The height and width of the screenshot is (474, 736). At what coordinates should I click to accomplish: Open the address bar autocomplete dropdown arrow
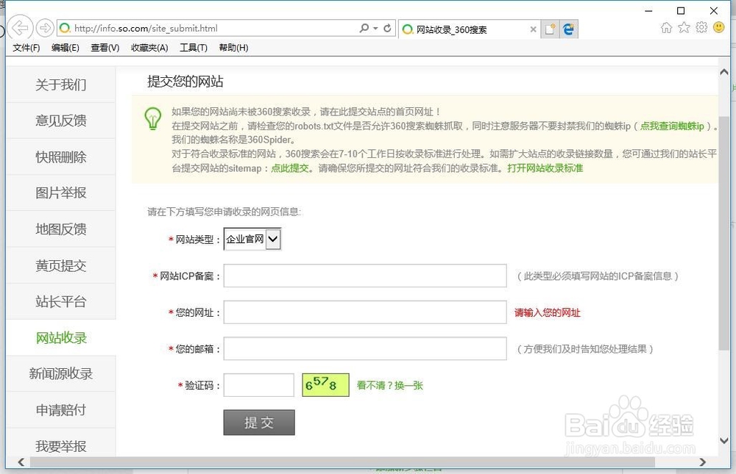point(375,28)
